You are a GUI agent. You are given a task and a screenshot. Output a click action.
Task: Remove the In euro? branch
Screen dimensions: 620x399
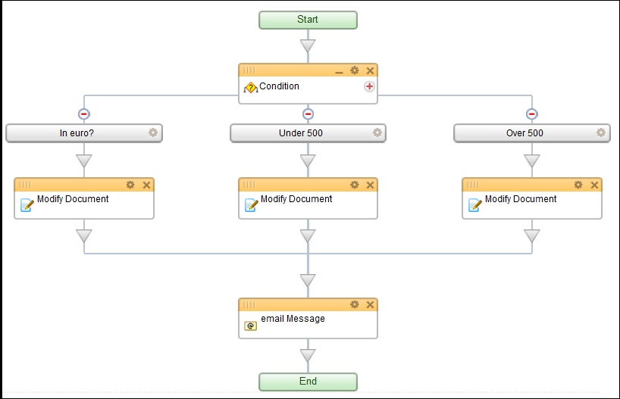click(84, 114)
